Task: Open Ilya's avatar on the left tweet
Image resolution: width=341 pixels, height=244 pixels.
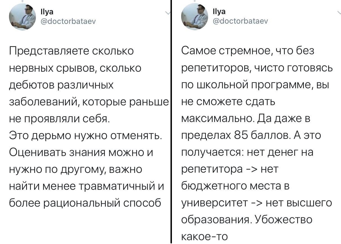Action: click(x=22, y=17)
